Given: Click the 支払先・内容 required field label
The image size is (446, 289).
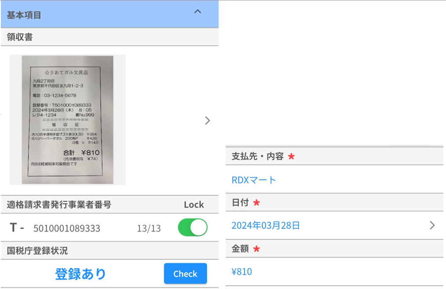Looking at the screenshot, I should (258, 156).
